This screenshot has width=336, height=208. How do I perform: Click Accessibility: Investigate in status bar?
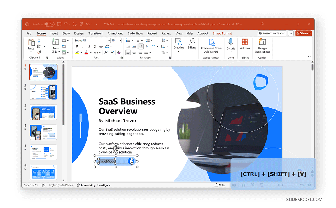[94, 185]
